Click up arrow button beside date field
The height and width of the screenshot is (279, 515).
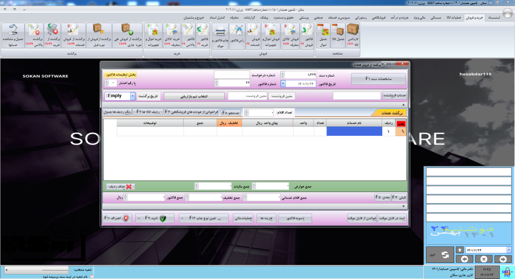click(x=460, y=250)
